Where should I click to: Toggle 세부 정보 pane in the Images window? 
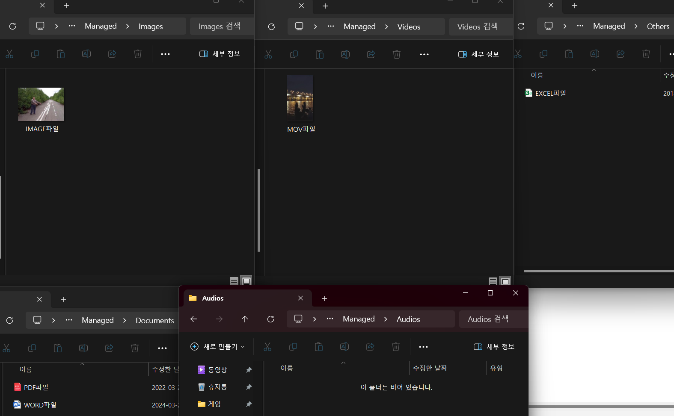pyautogui.click(x=220, y=54)
